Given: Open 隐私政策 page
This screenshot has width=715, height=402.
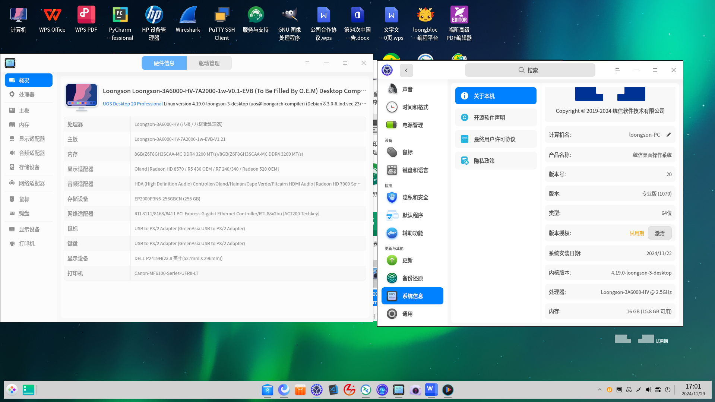Looking at the screenshot, I should (x=496, y=161).
